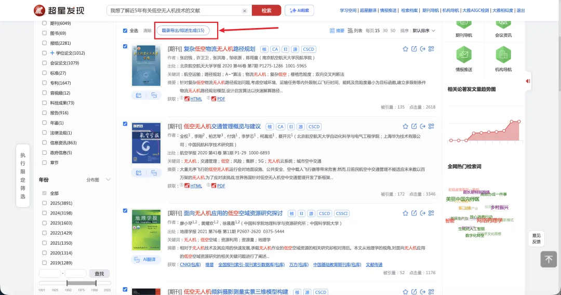This screenshot has height=295, width=561.
Task: Open the 默认排序 sort dropdown
Action: [424, 31]
